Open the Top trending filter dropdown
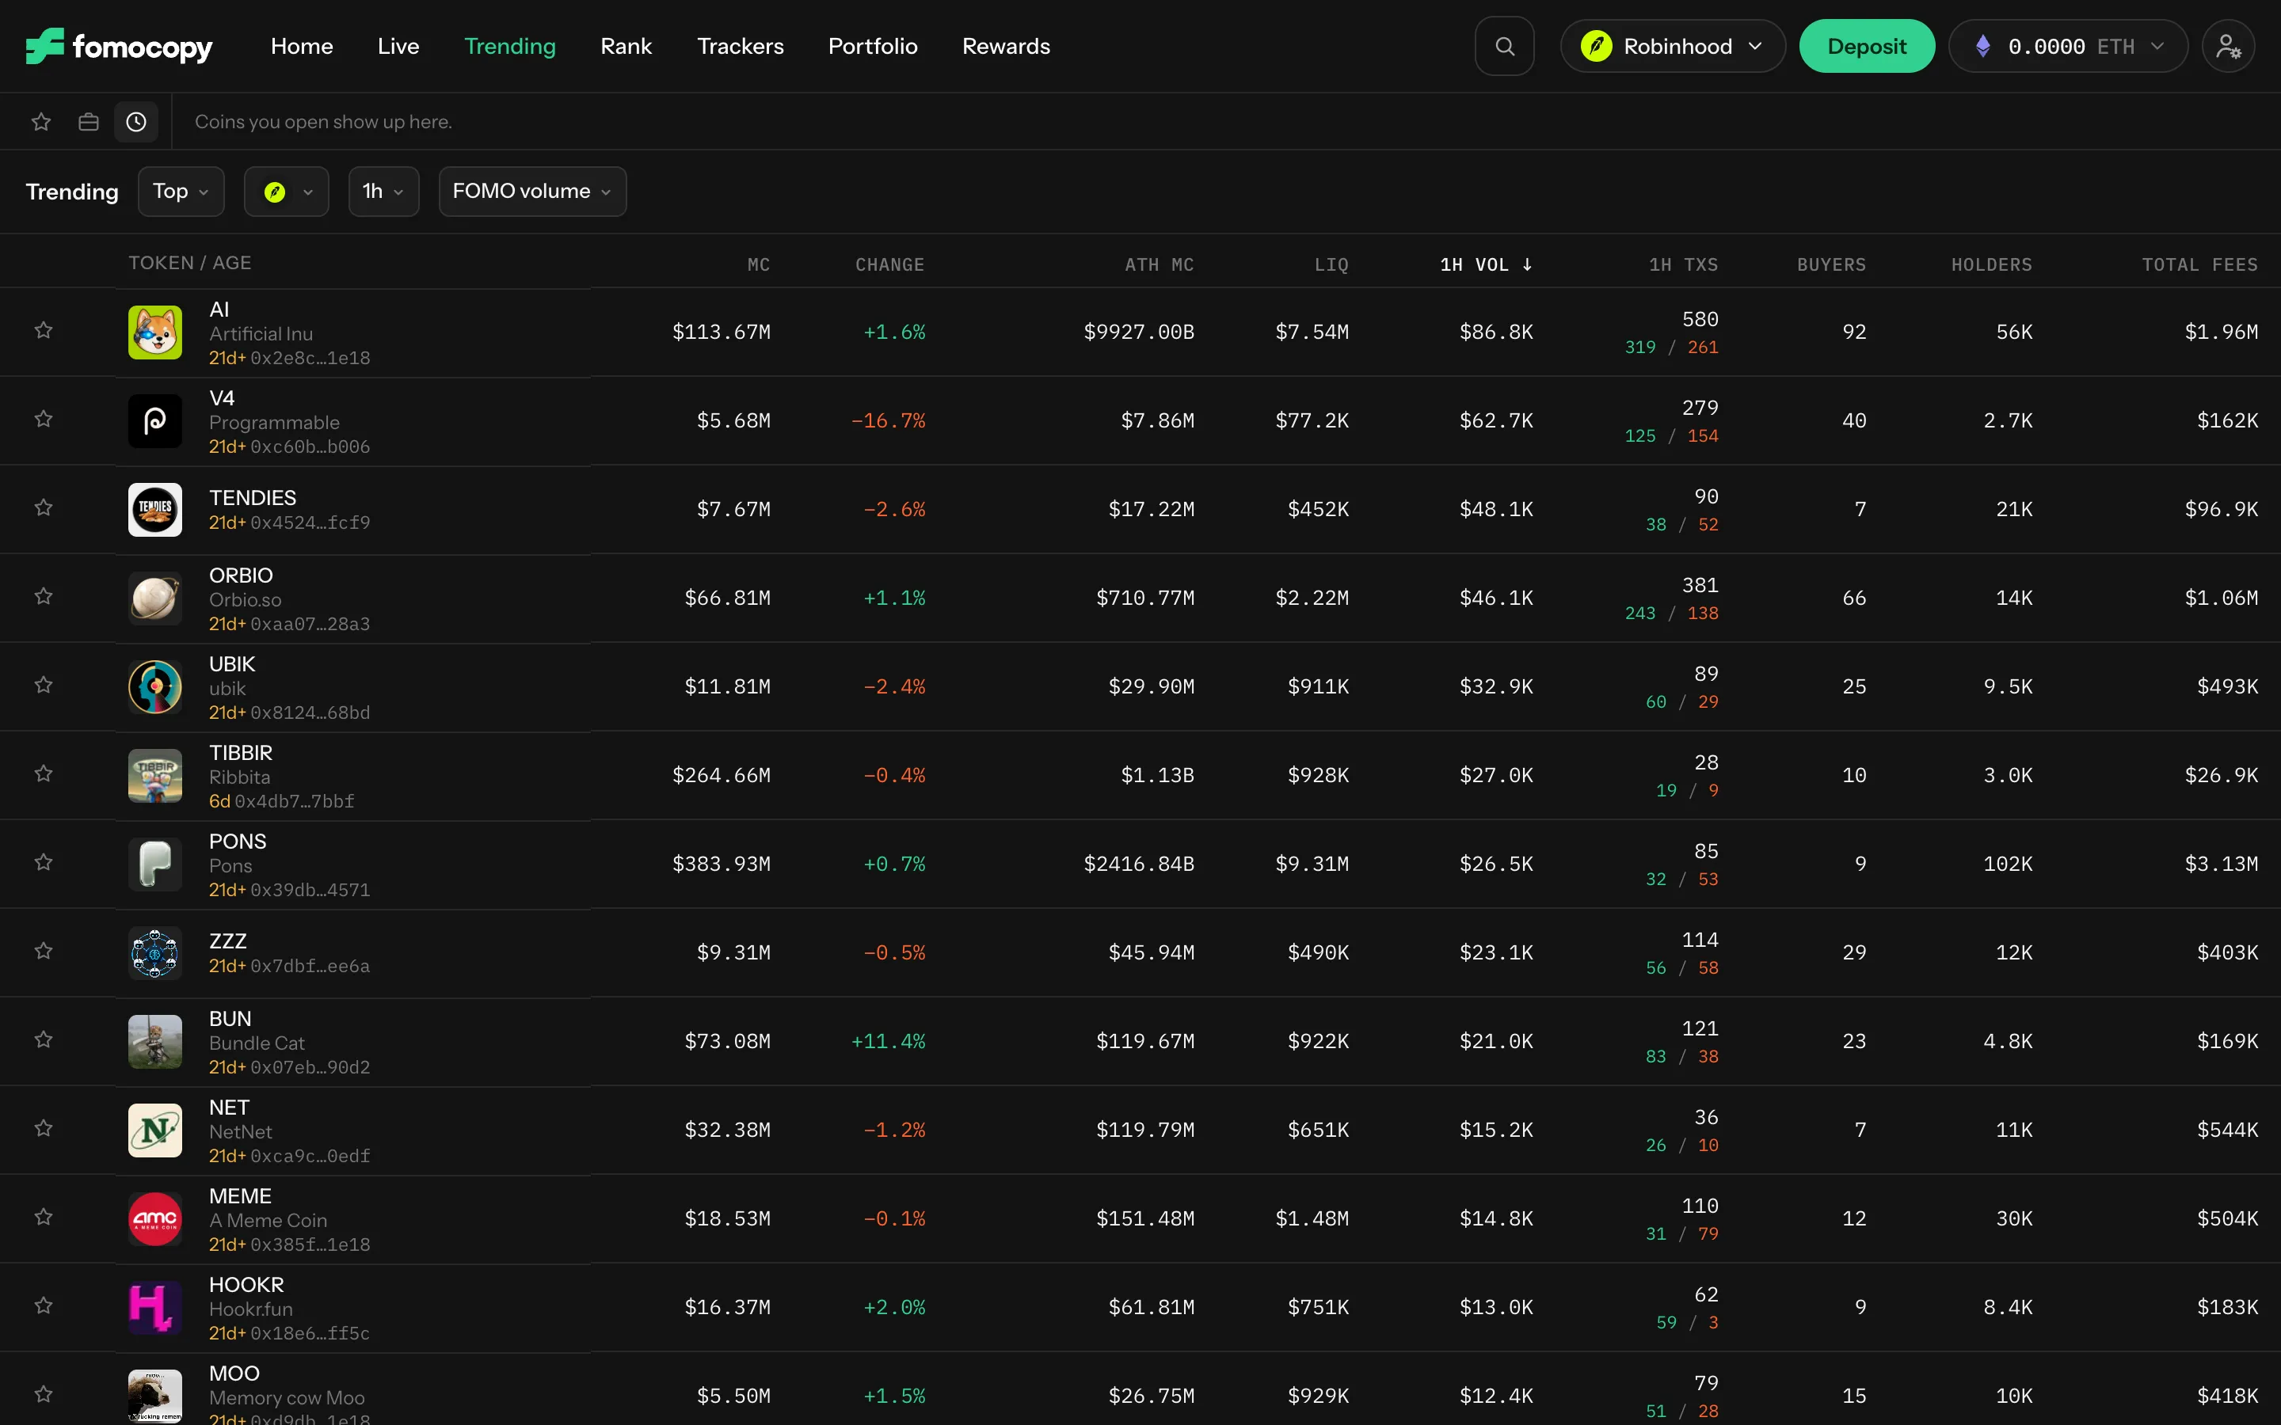 [181, 192]
